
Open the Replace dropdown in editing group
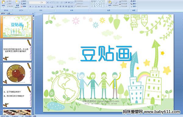tap(133, 4)
